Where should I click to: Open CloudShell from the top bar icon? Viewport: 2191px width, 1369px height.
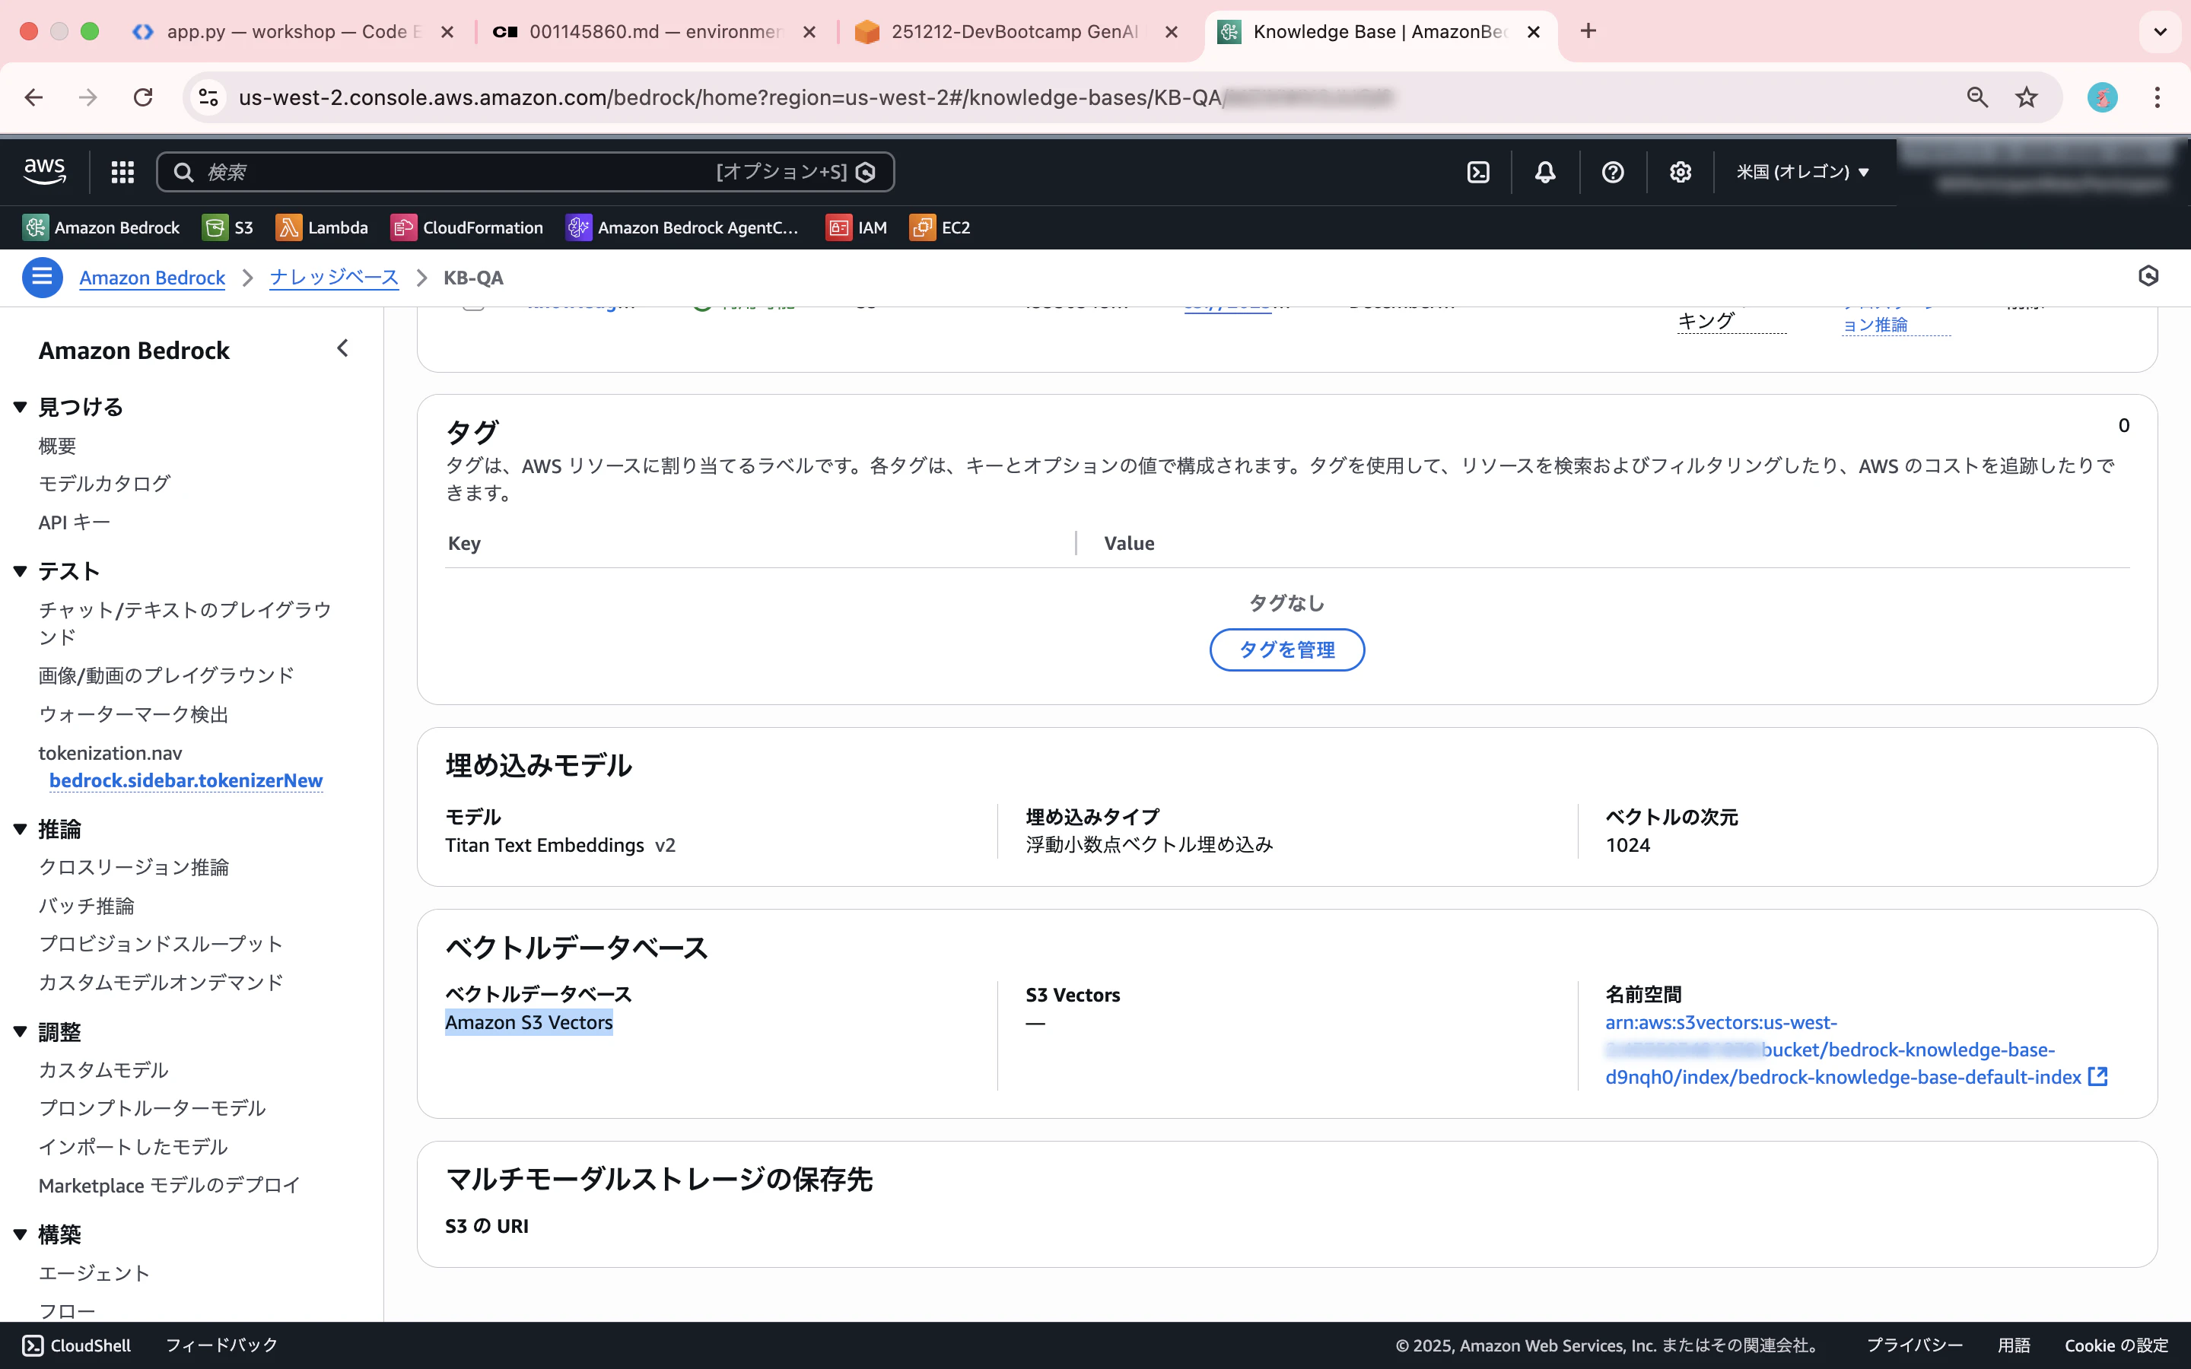[1477, 172]
